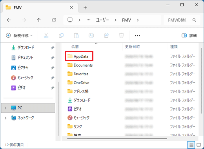Select the Favorites folder
204x149 pixels.
tap(81, 74)
